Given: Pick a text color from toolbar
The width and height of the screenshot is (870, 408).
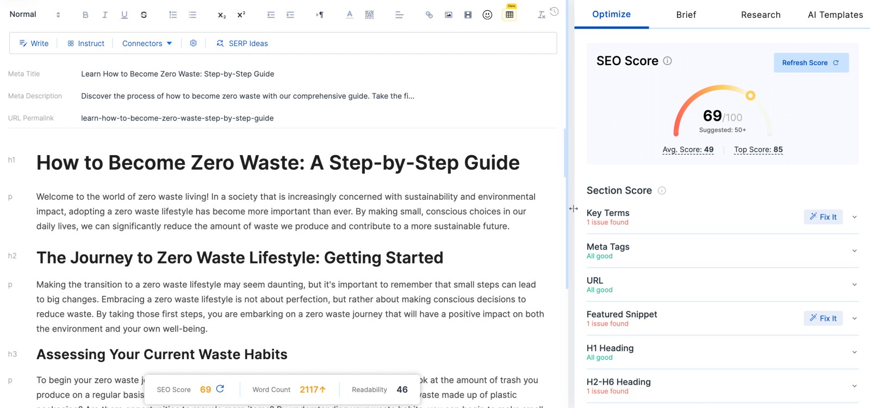Looking at the screenshot, I should pyautogui.click(x=350, y=15).
